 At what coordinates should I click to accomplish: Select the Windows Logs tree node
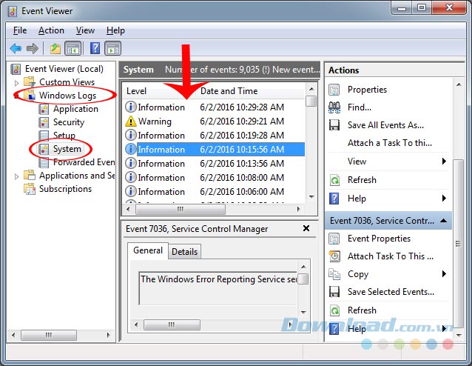point(67,96)
